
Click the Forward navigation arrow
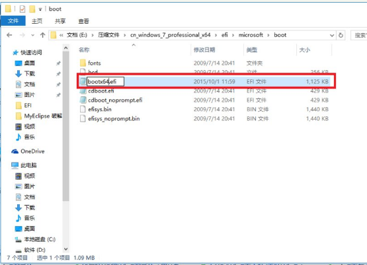tap(22, 35)
